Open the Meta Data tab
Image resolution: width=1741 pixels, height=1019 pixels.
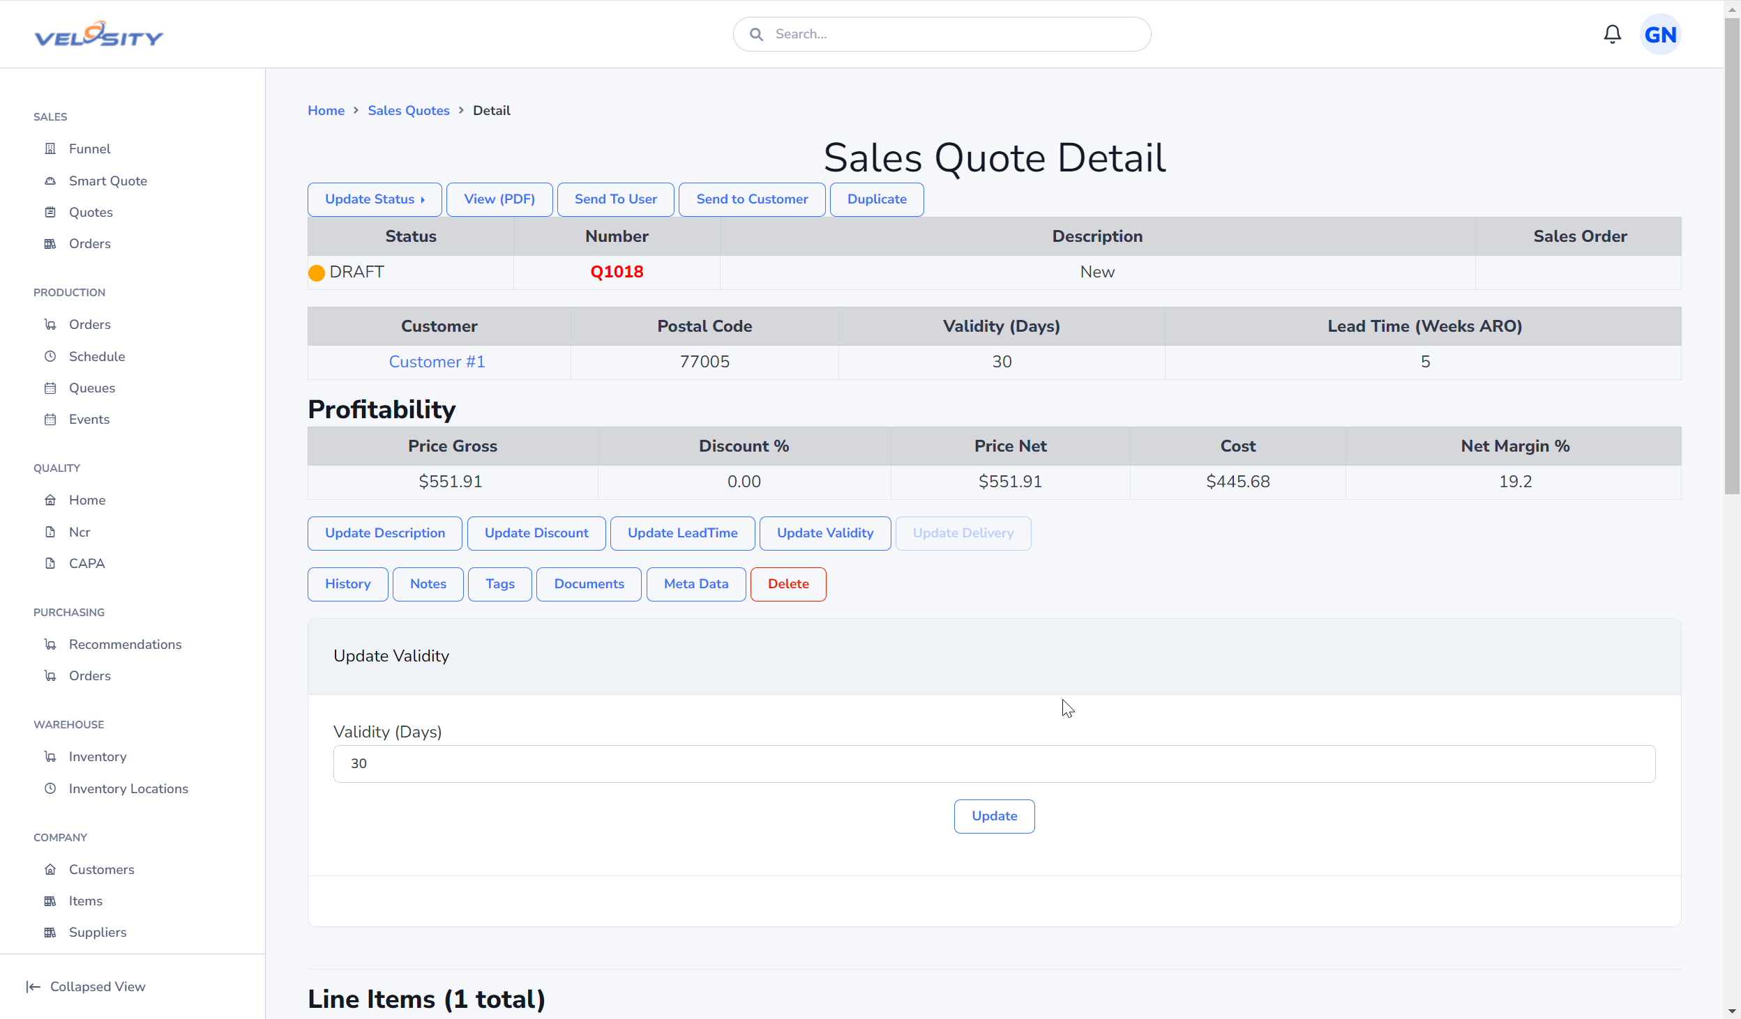[x=696, y=584]
